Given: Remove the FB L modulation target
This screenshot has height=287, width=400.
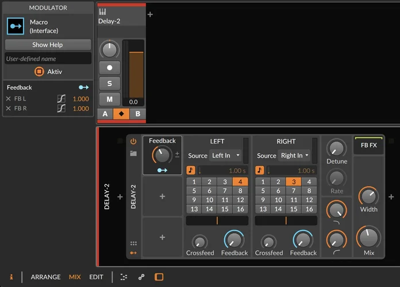Looking at the screenshot, I should click(9, 99).
